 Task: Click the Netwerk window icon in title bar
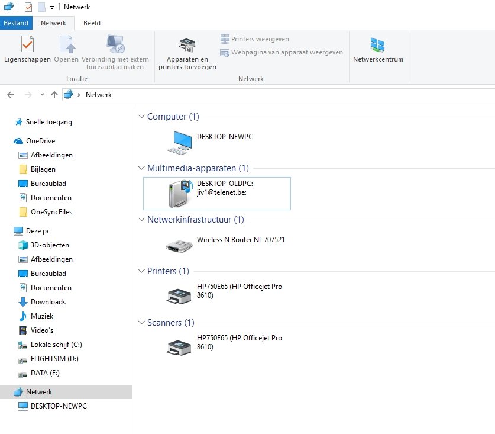tap(8, 7)
